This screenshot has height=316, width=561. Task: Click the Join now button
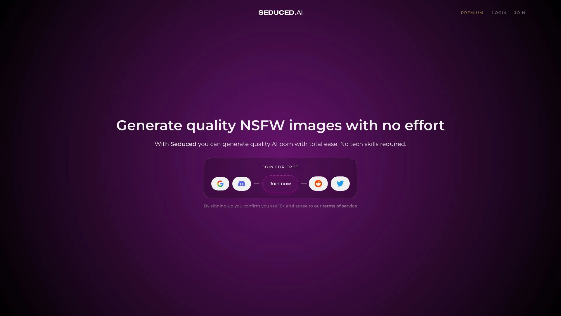point(280,183)
